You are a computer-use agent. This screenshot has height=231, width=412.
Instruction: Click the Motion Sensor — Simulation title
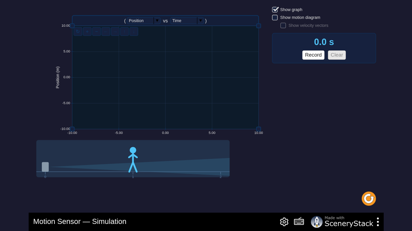[80, 221]
